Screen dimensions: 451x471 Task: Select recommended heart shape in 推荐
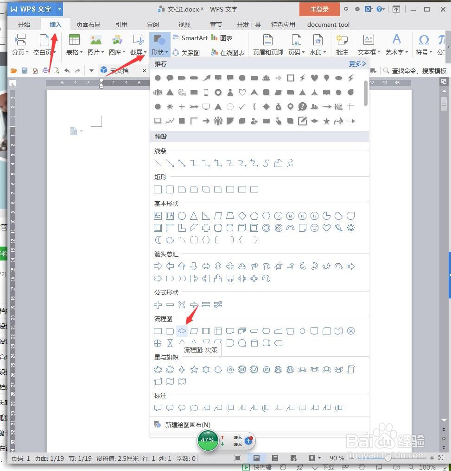[314, 78]
